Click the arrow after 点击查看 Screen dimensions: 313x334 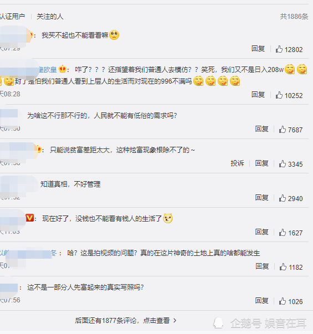pos(175,320)
